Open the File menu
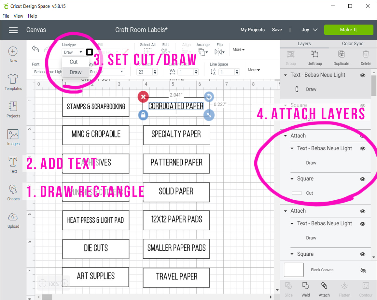 6,16
